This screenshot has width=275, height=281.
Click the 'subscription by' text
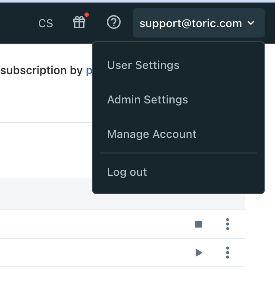coord(41,70)
